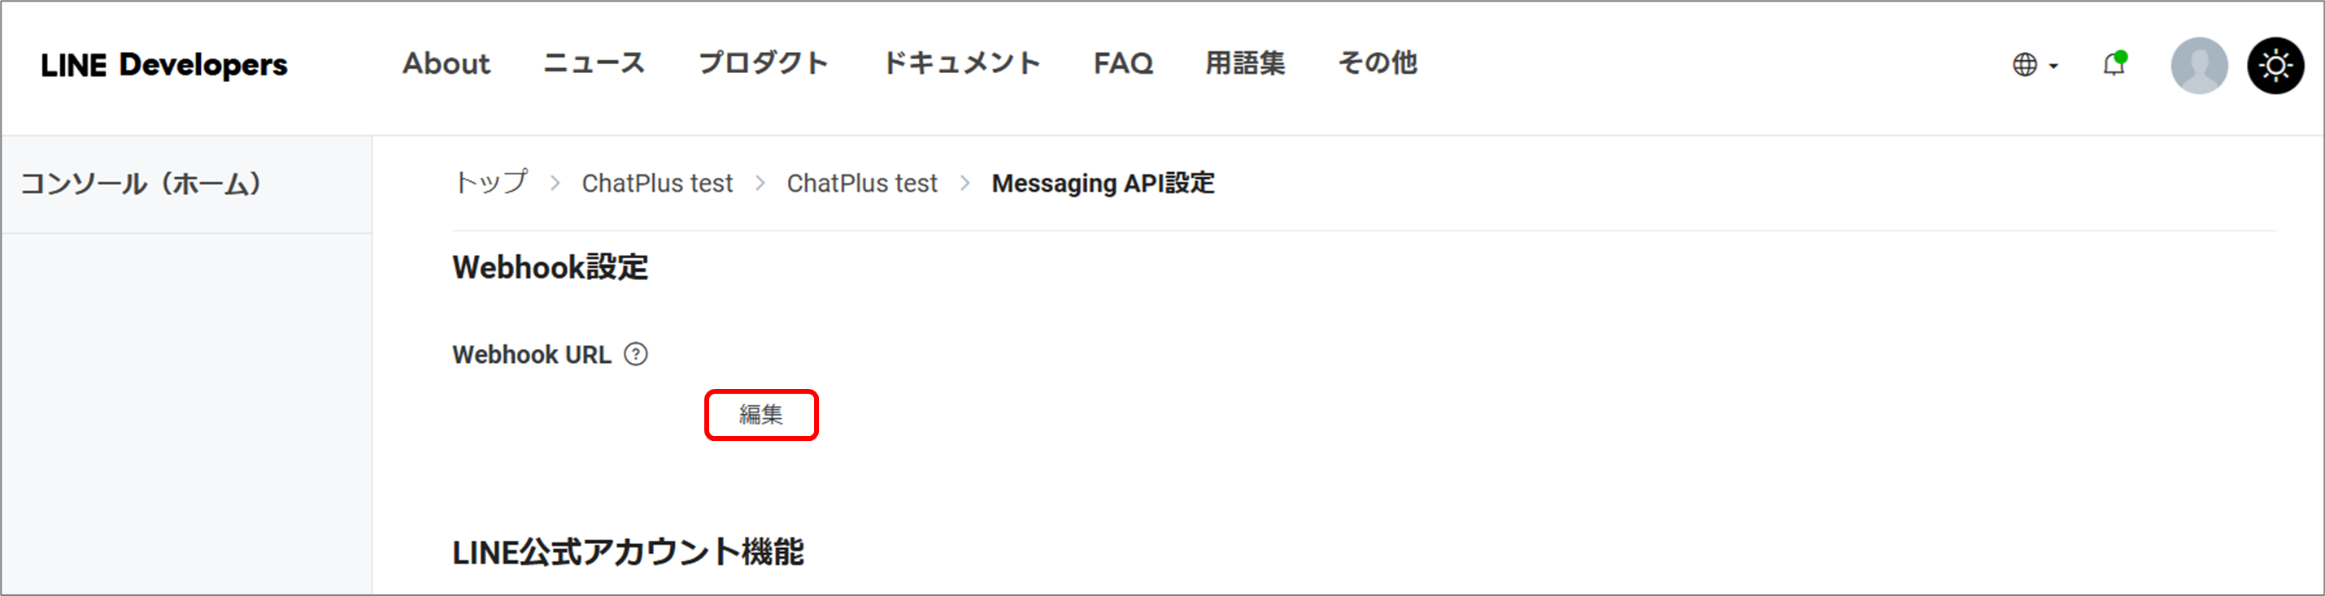
Task: Open the notifications bell
Action: [2114, 65]
